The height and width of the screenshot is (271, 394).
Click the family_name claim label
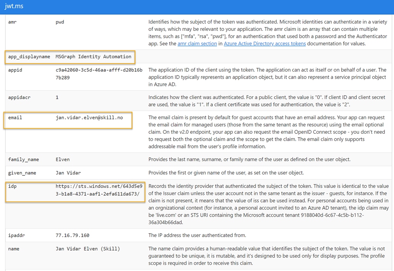coord(23,160)
